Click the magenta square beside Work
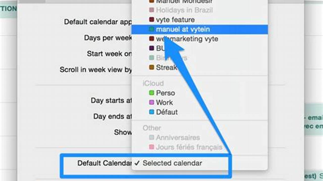 152,102
